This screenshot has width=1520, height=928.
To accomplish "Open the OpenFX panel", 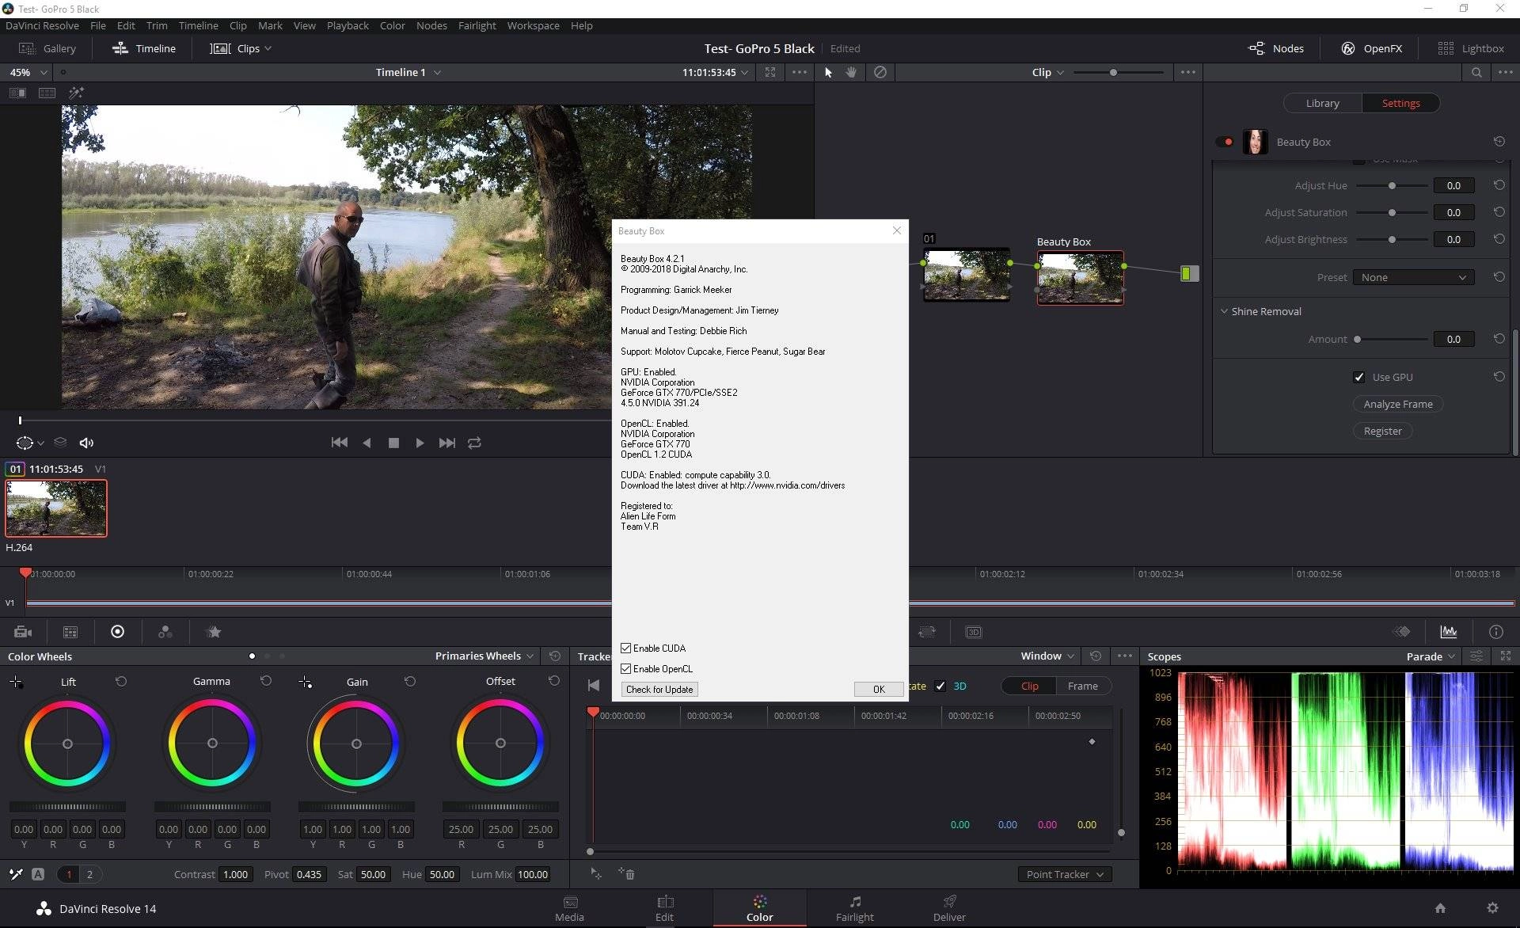I will 1371,48.
